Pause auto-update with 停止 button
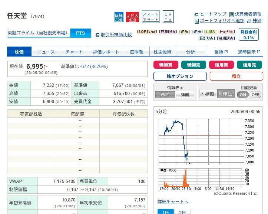 (x=226, y=94)
